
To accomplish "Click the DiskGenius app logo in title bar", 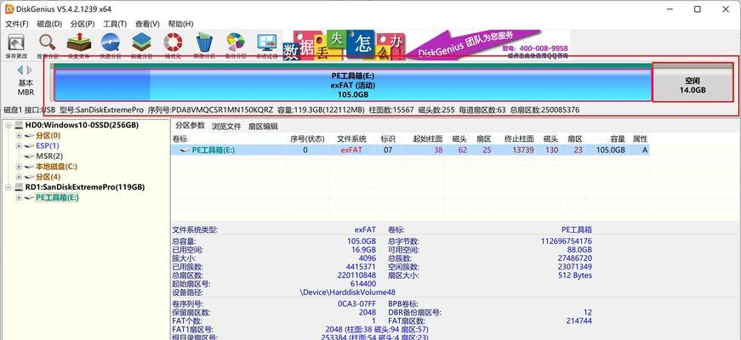I will [x=9, y=9].
